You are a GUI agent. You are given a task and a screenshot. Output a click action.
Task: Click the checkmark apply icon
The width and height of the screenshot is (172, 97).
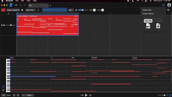point(25,5)
